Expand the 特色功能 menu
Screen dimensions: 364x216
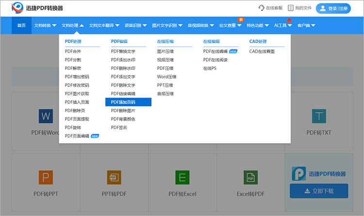(x=258, y=25)
